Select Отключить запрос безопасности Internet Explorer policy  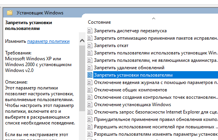156,112
